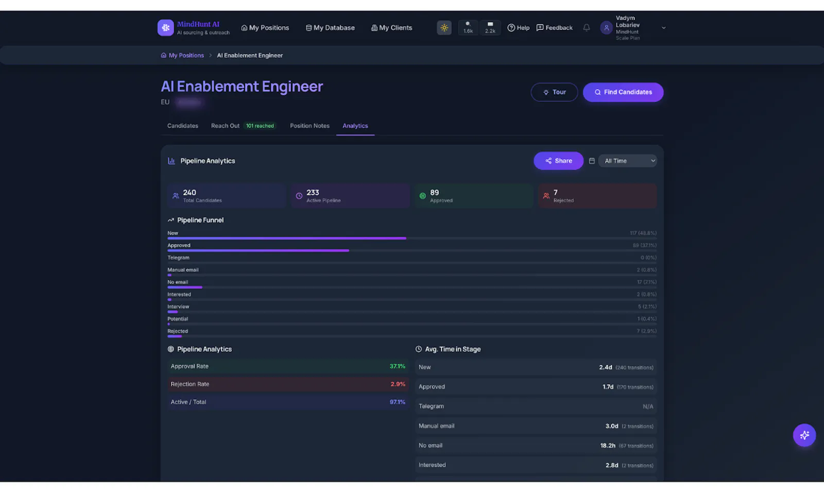824x493 pixels.
Task: Toggle the sun light-mode theme button
Action: (x=444, y=28)
